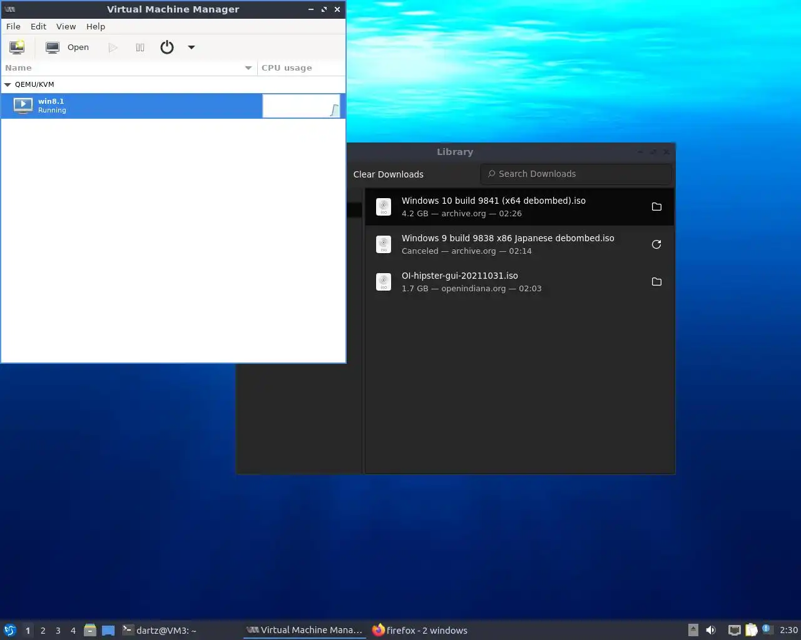This screenshot has width=801, height=640.
Task: Open the update notifier tray icon
Action: [x=768, y=629]
